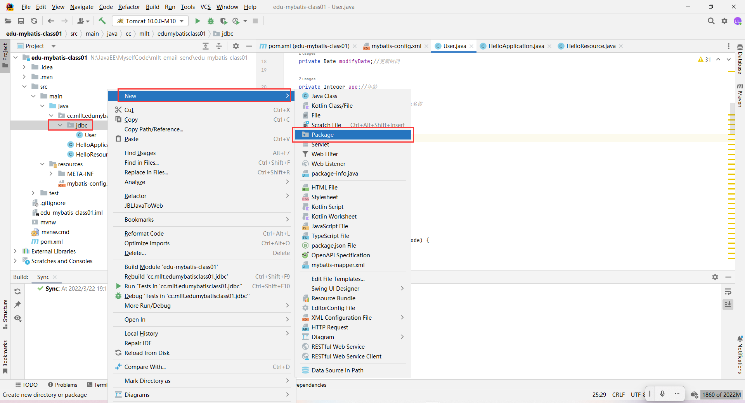This screenshot has width=745, height=403.
Task: Expand the test folder
Action: [x=33, y=193]
